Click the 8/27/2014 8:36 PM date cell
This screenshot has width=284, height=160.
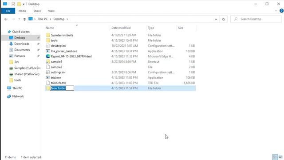[x=124, y=62]
